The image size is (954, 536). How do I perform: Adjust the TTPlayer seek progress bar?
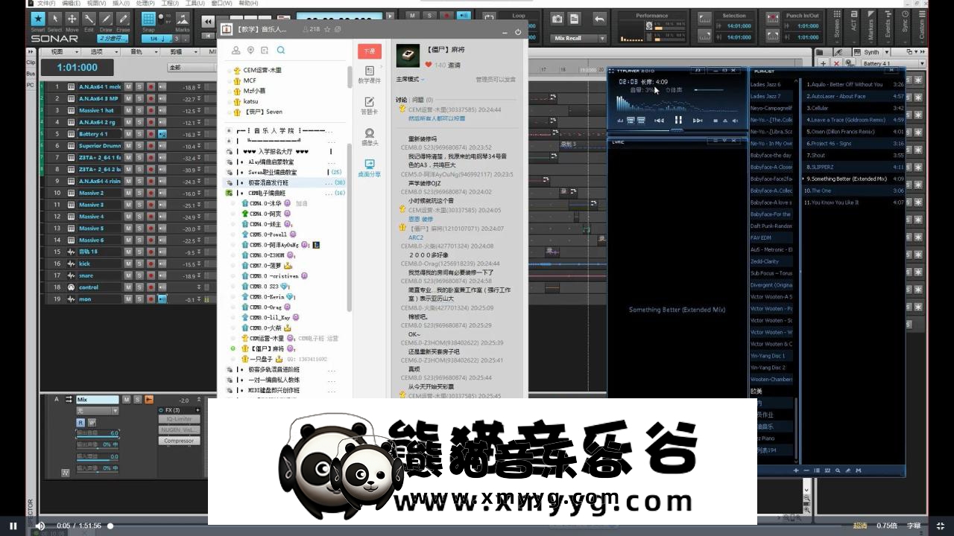tap(677, 130)
